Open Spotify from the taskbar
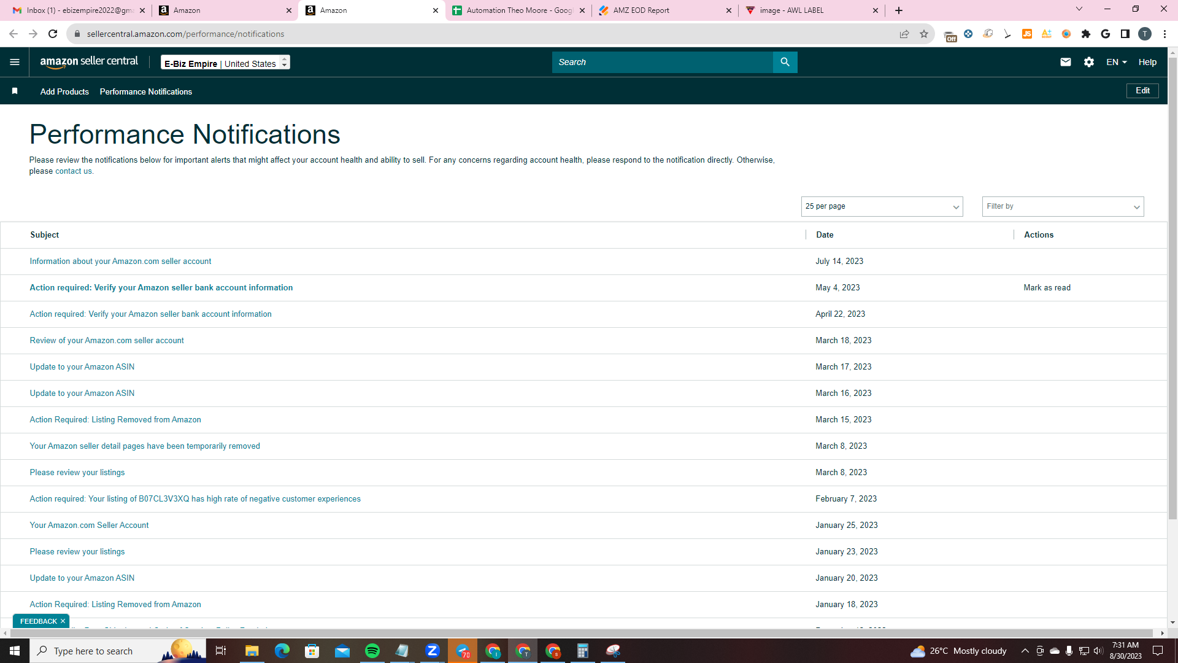The image size is (1178, 663). pos(372,651)
